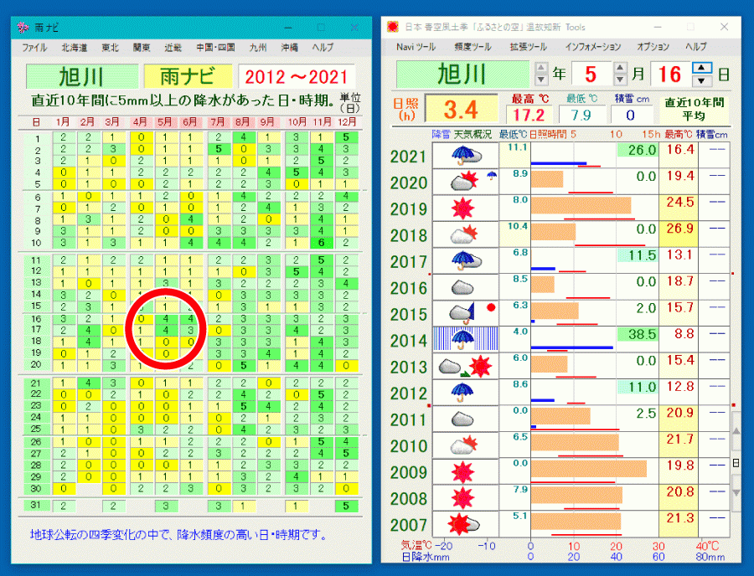The height and width of the screenshot is (576, 754).
Task: Open the オプション menu
Action: click(x=653, y=47)
